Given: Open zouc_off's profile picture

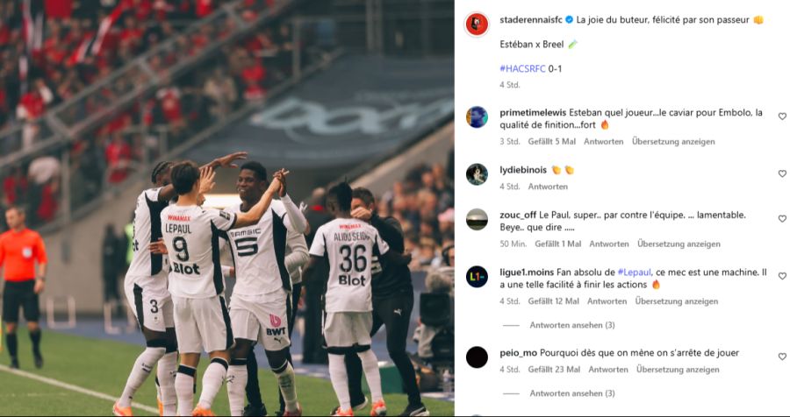Looking at the screenshot, I should (x=477, y=220).
